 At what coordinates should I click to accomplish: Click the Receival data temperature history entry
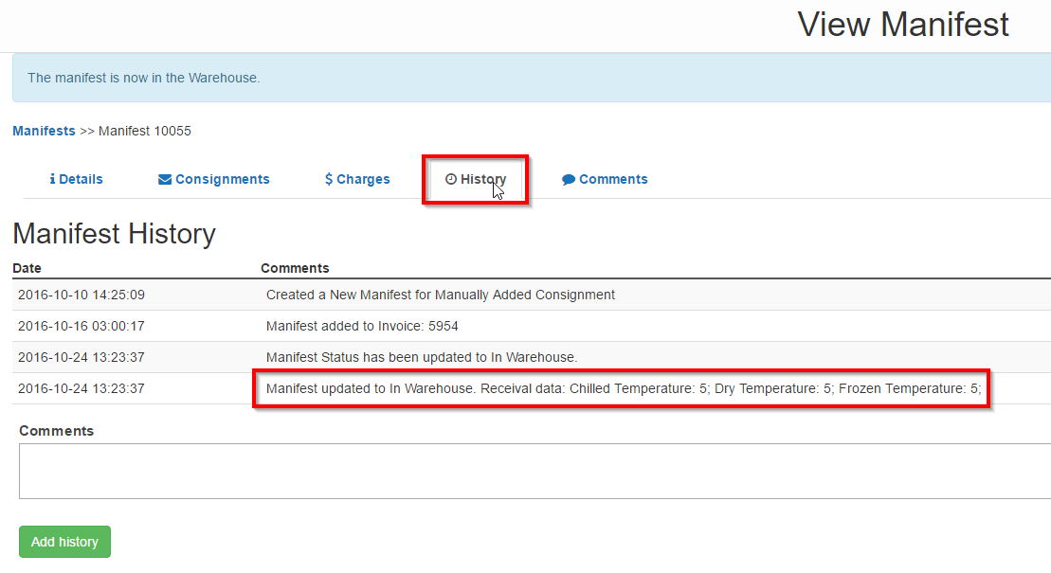623,388
